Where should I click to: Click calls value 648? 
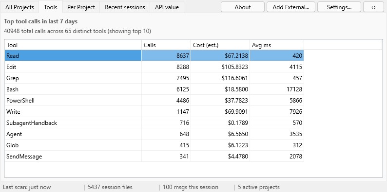point(184,134)
